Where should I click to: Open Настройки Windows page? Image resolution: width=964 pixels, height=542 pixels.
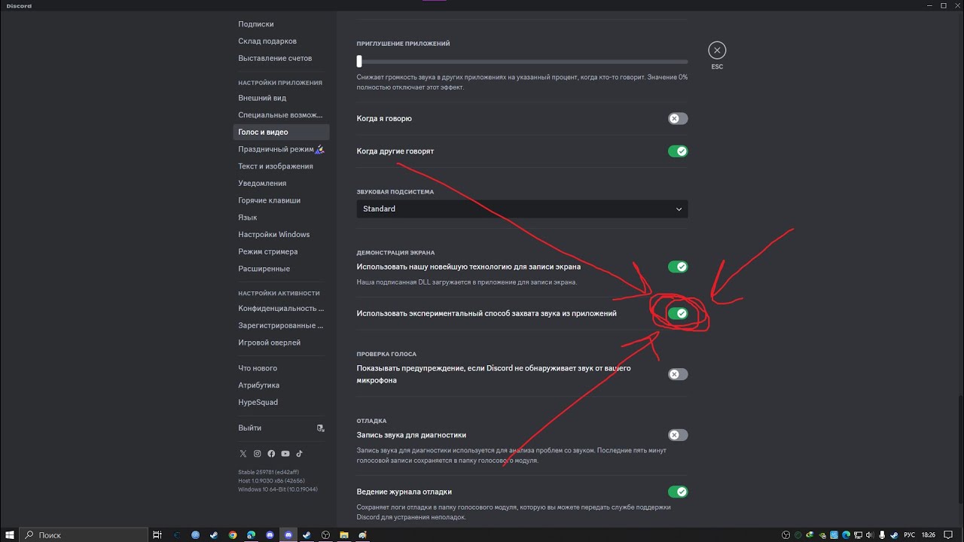tap(280, 234)
